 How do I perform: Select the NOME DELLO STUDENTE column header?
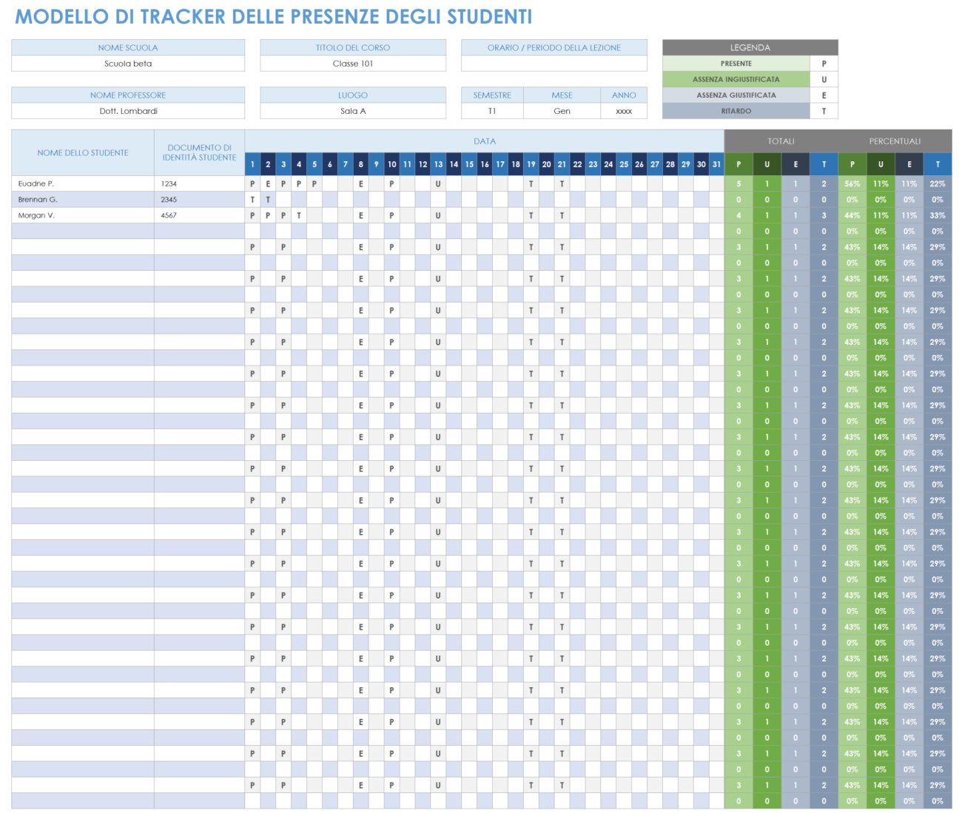[x=82, y=152]
